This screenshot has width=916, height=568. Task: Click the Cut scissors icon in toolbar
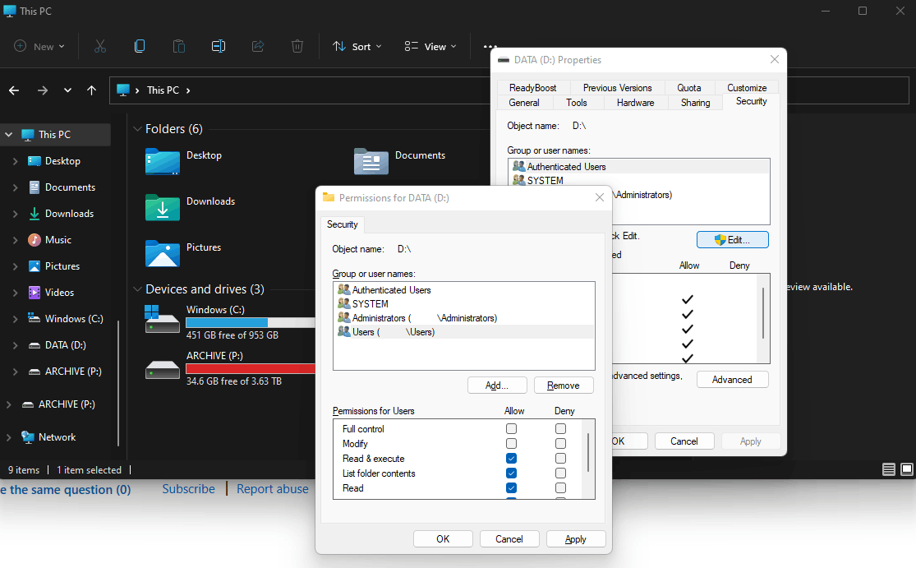pos(100,46)
